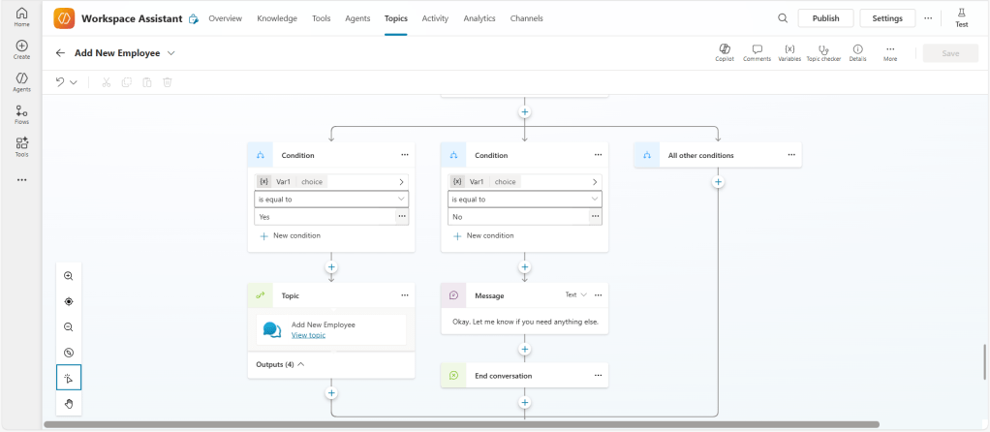Open the message Text type dropdown
Image resolution: width=990 pixels, height=432 pixels.
(576, 294)
